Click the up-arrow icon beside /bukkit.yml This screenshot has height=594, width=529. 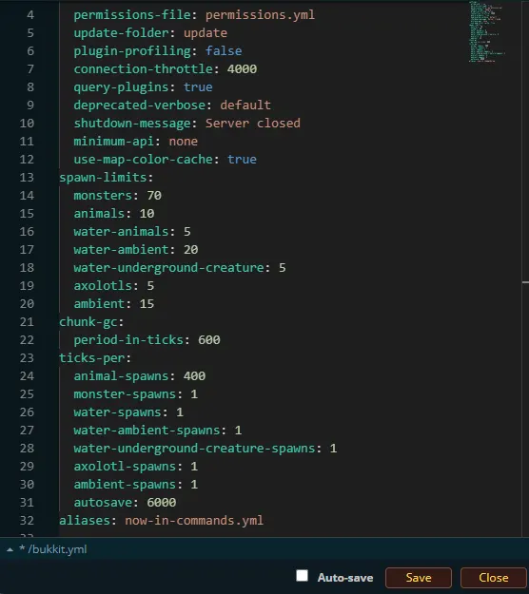10,549
